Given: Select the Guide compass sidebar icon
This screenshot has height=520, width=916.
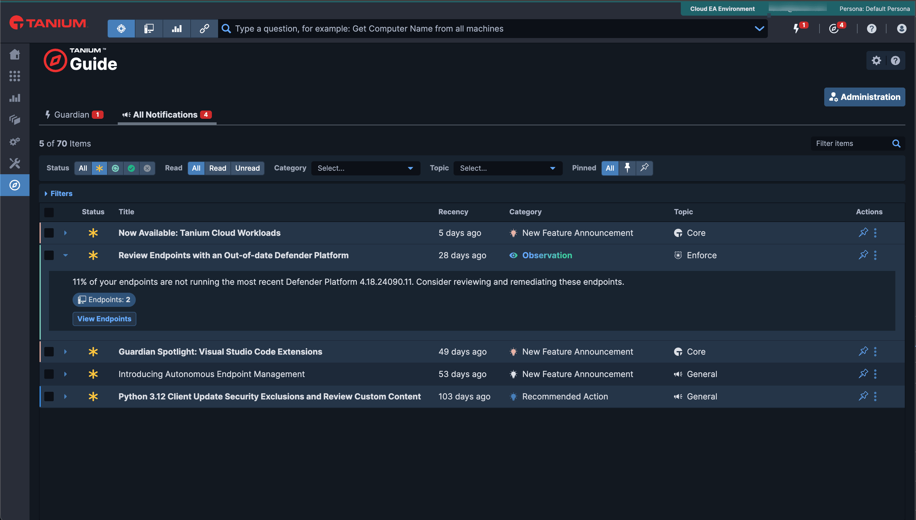Looking at the screenshot, I should pyautogui.click(x=15, y=185).
